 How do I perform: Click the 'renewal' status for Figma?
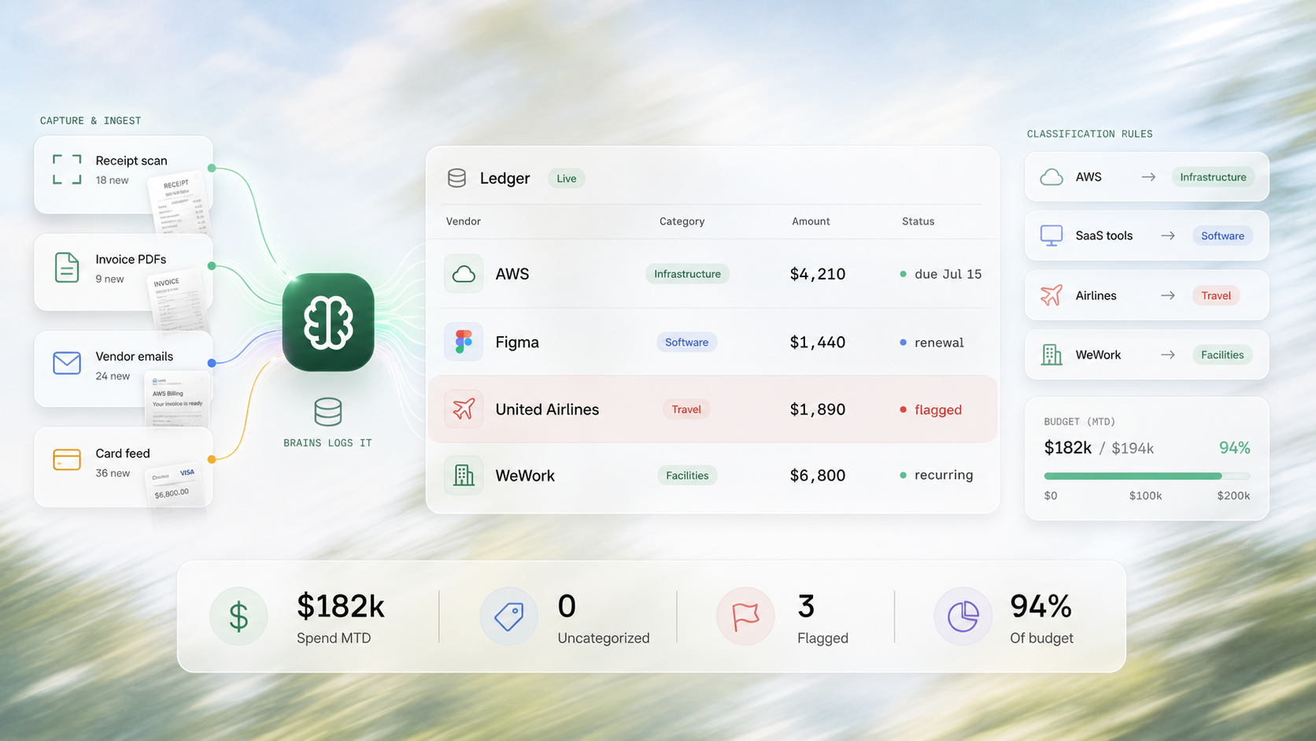coord(939,343)
